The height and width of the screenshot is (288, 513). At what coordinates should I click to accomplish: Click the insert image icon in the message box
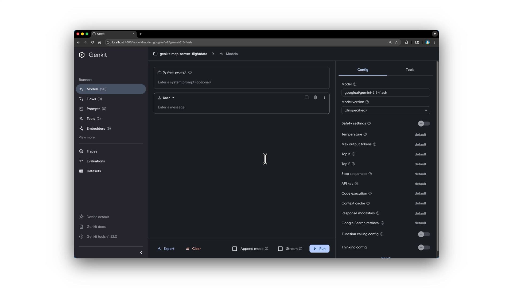(306, 98)
